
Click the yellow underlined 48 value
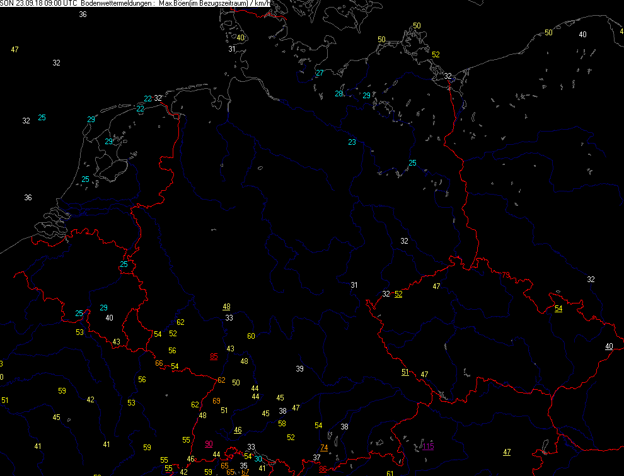pyautogui.click(x=226, y=307)
